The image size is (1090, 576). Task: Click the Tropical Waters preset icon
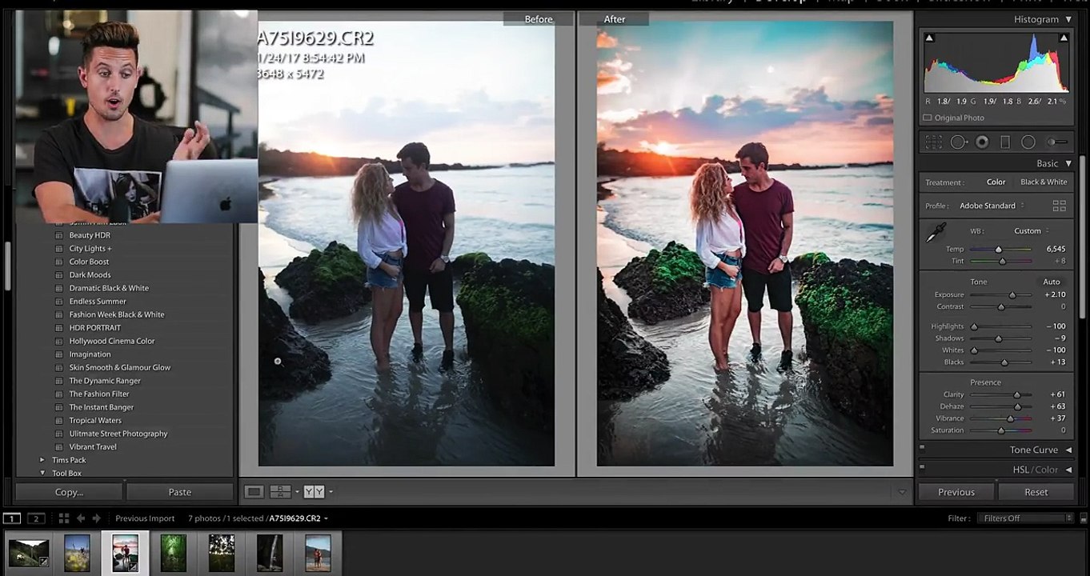[x=58, y=421]
